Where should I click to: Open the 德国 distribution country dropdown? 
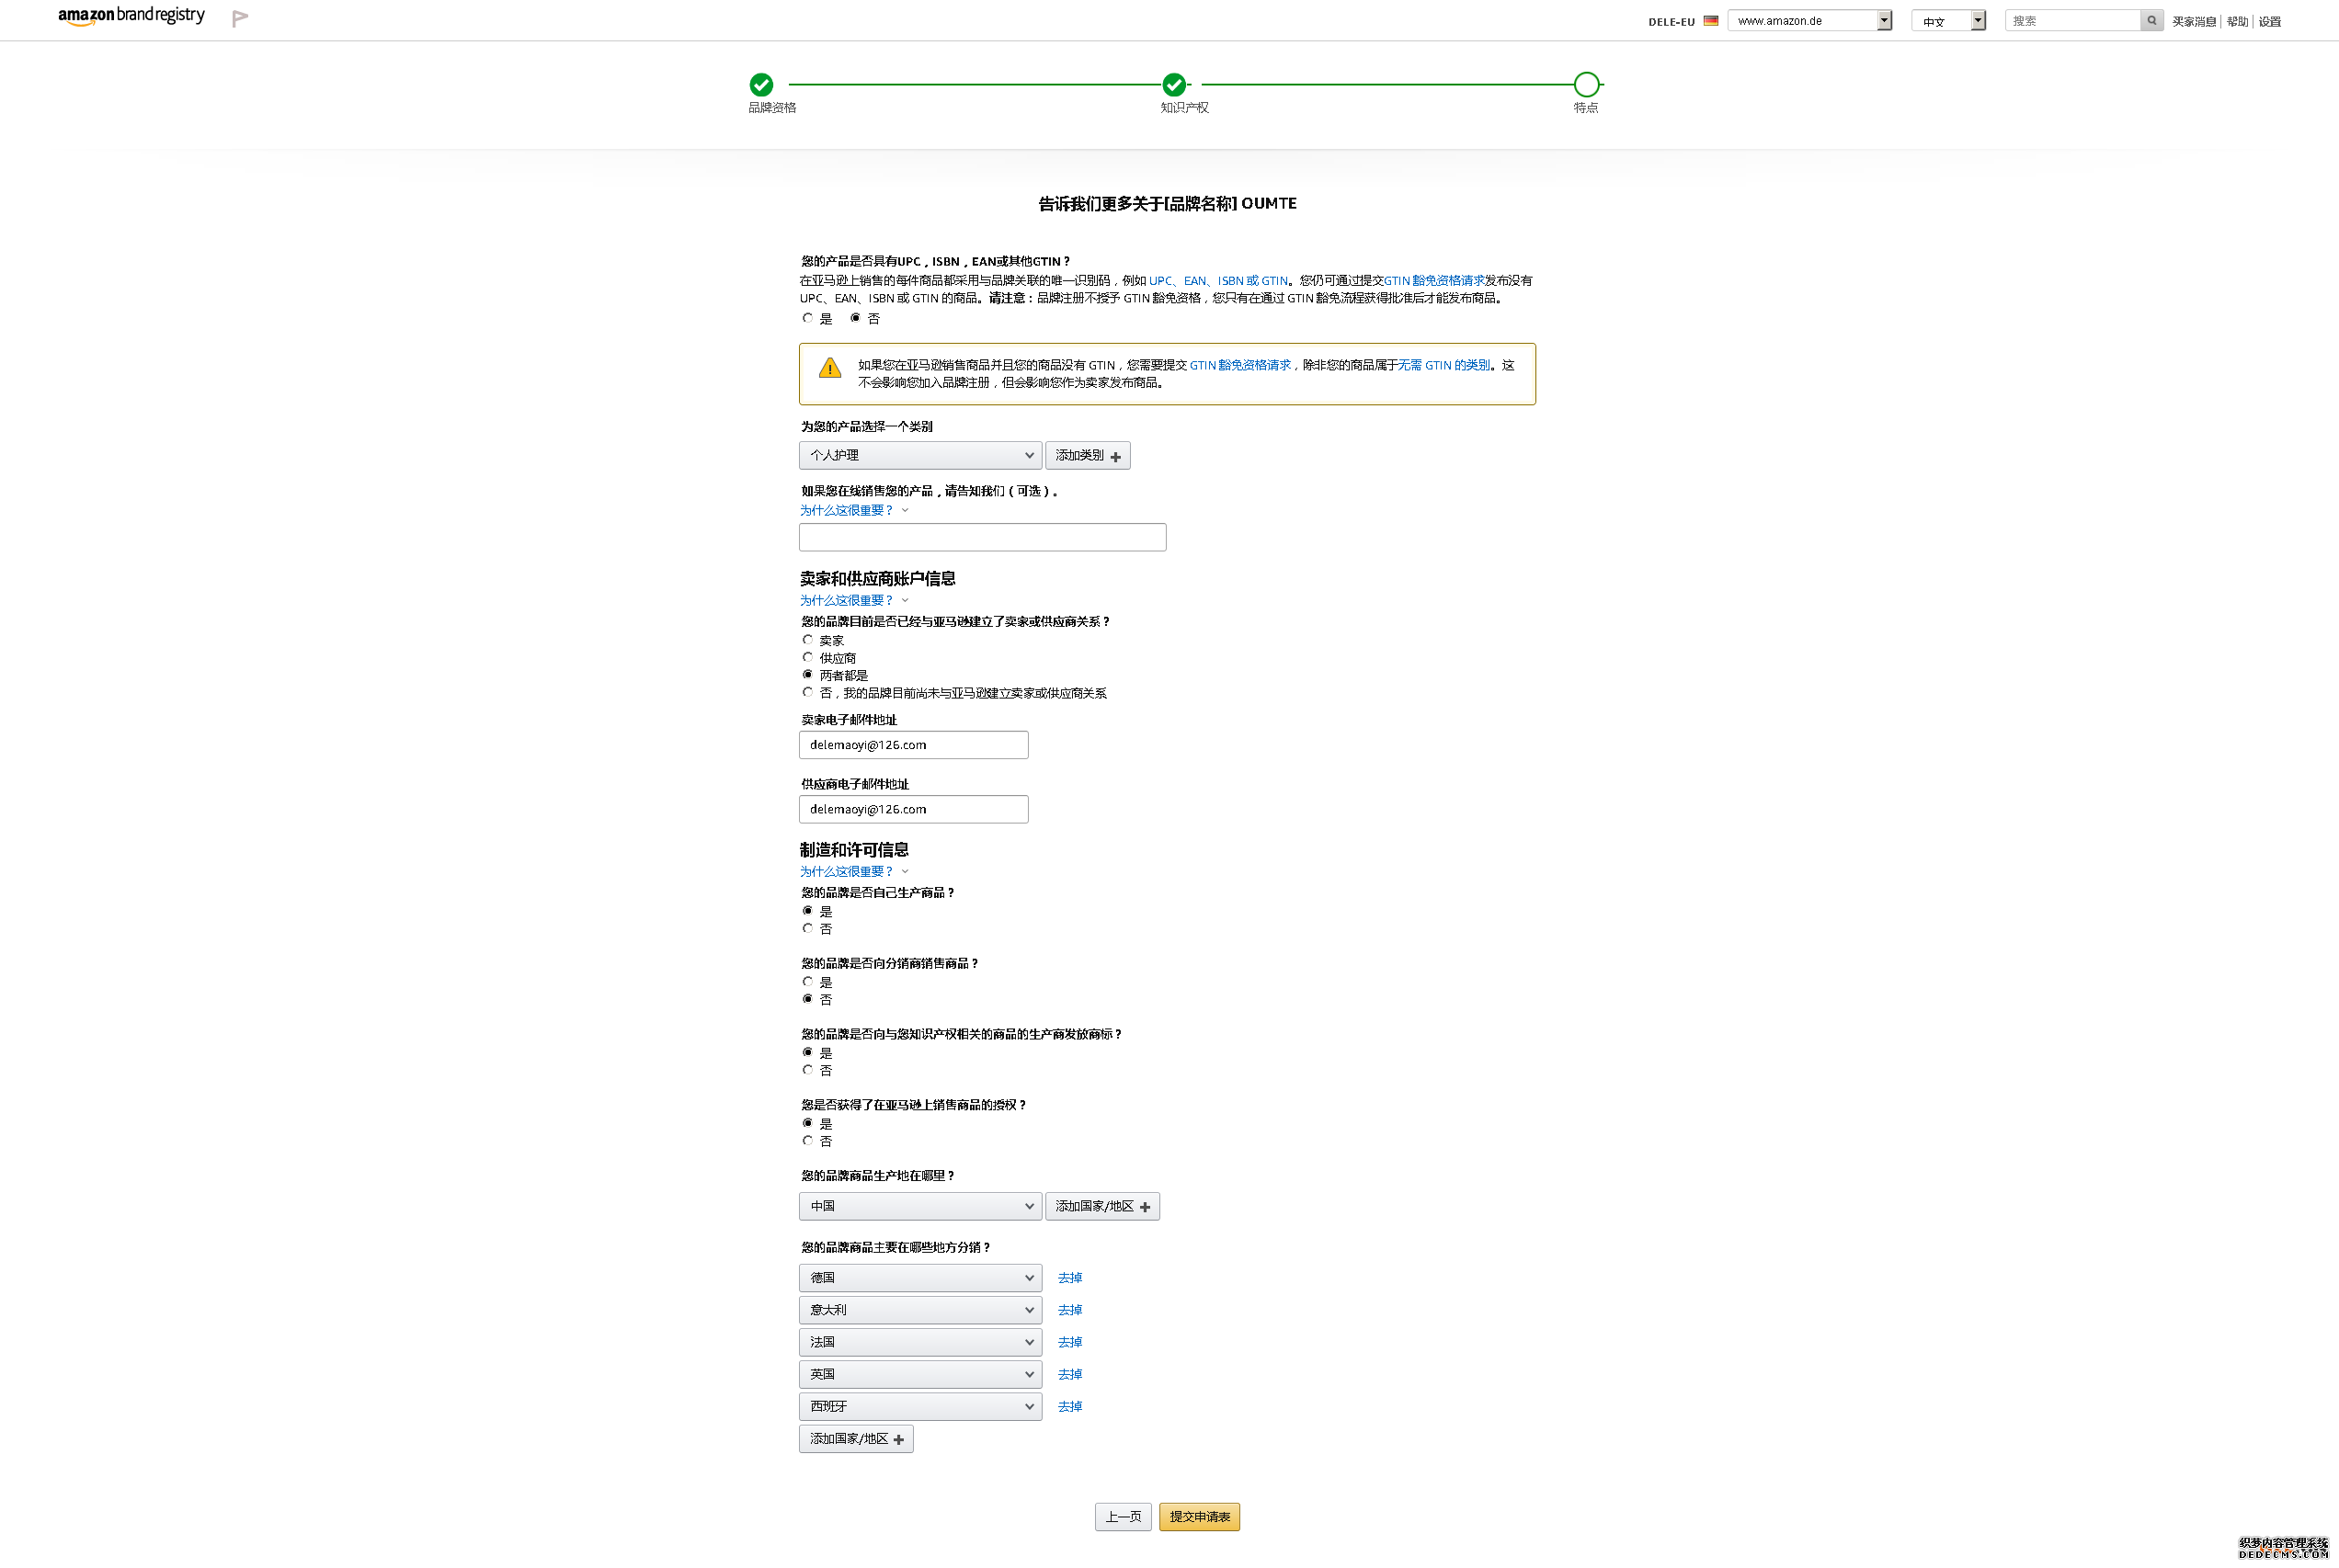920,1278
